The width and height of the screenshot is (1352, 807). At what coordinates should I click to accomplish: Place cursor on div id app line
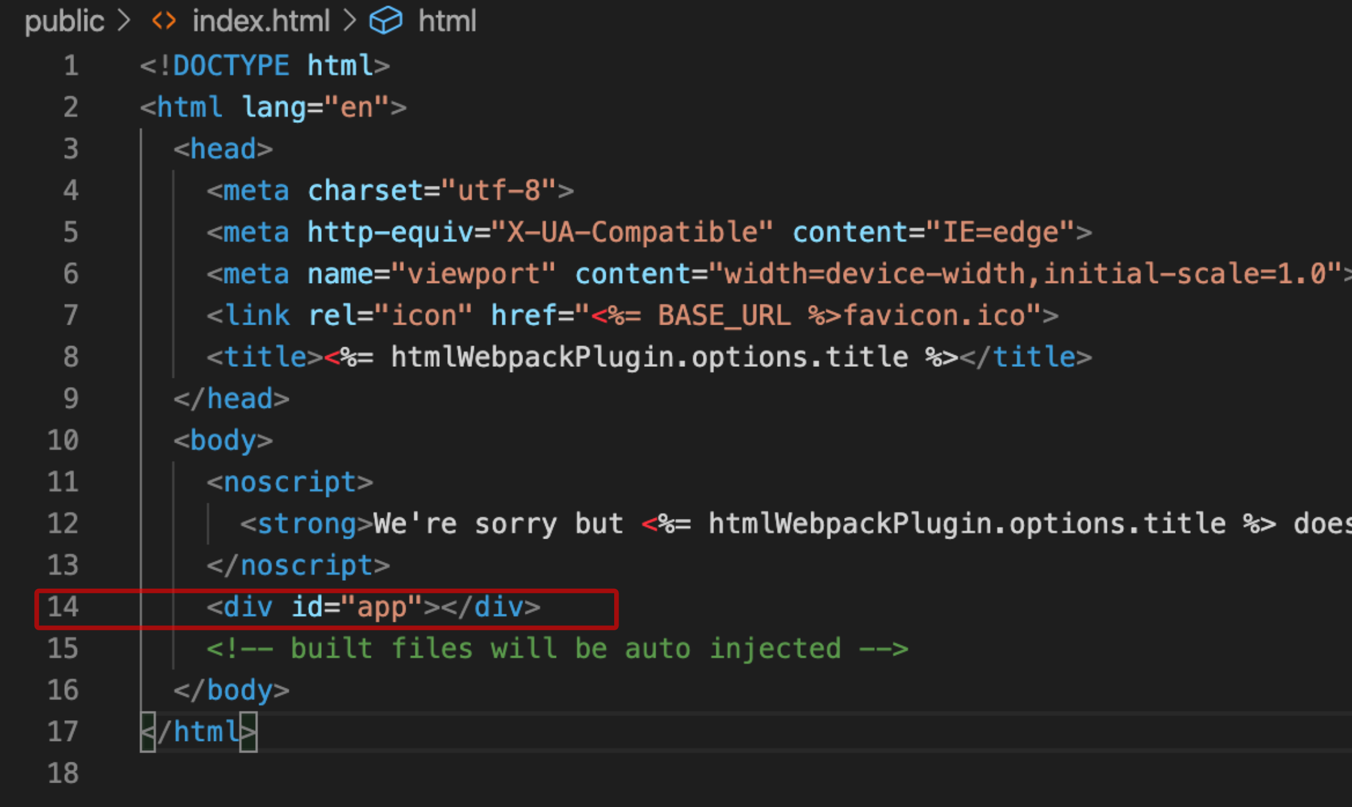pos(373,607)
